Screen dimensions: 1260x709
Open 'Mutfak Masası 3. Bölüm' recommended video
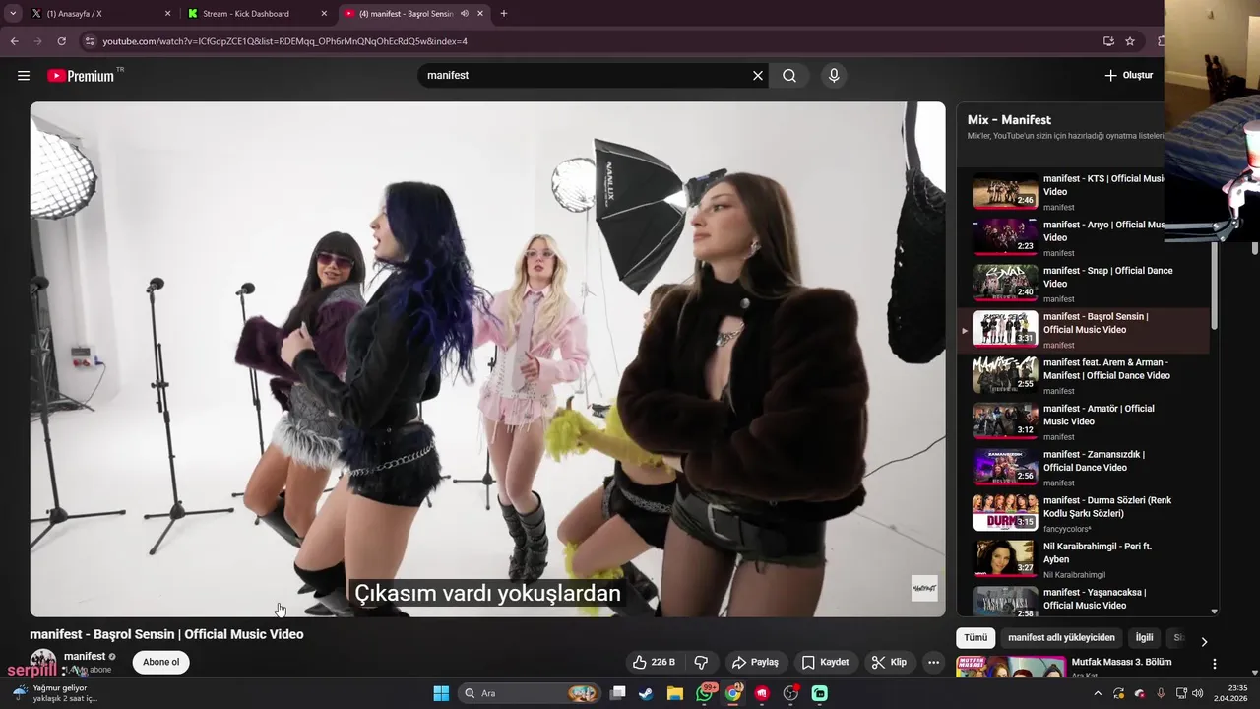point(1121,662)
